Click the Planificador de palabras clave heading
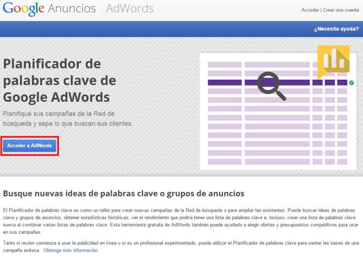Viewport: 363px width, 257px height. (x=59, y=80)
